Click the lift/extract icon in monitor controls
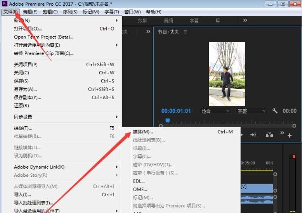This screenshot has width=302, height=213. [270, 135]
